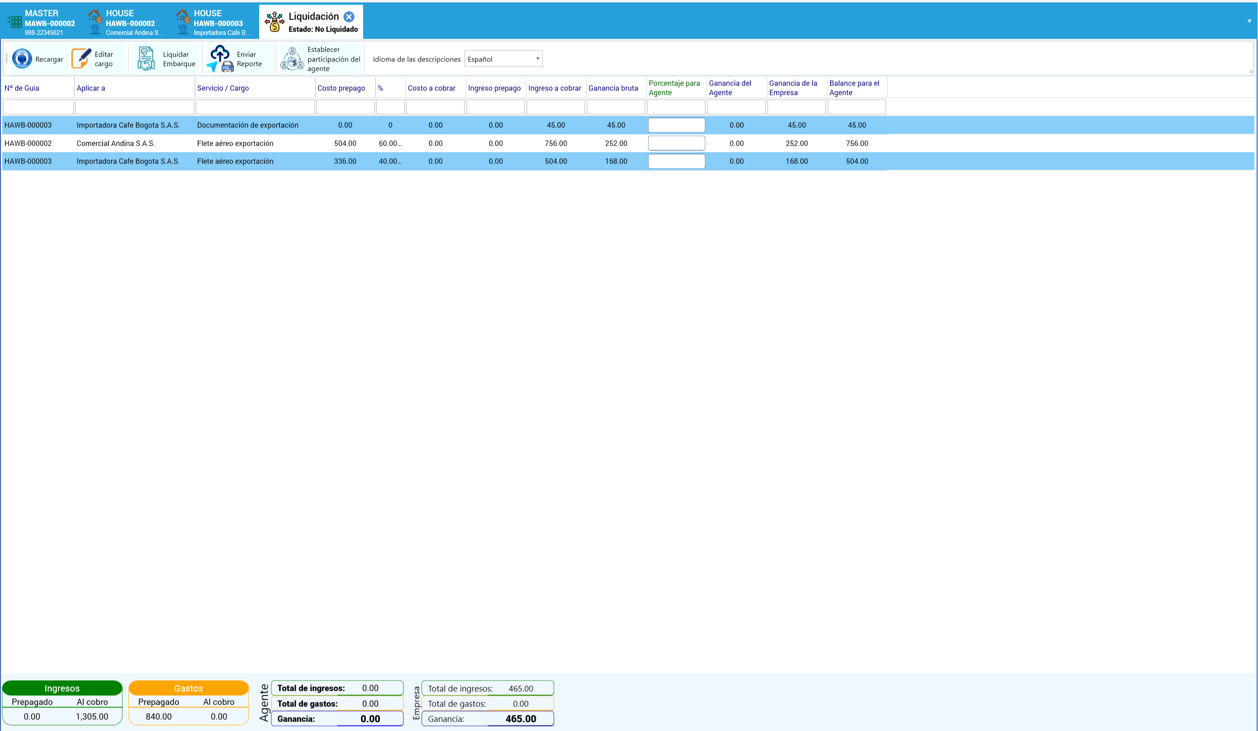Click the green Ingresos header
1258x731 pixels.
click(62, 688)
